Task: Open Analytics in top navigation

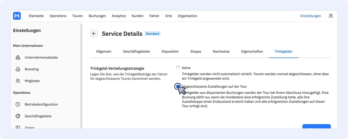Action: pos(119,16)
